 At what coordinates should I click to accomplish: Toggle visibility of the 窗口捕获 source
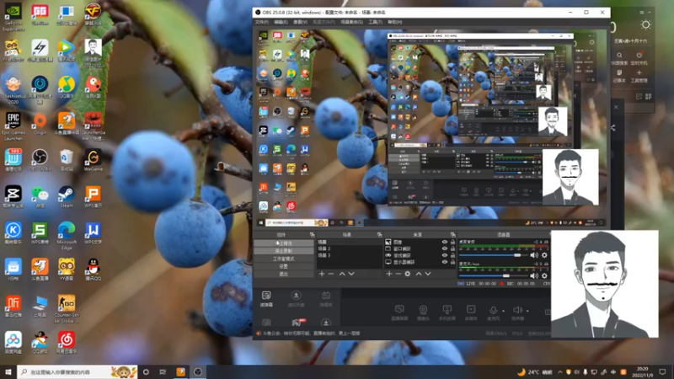pyautogui.click(x=445, y=248)
